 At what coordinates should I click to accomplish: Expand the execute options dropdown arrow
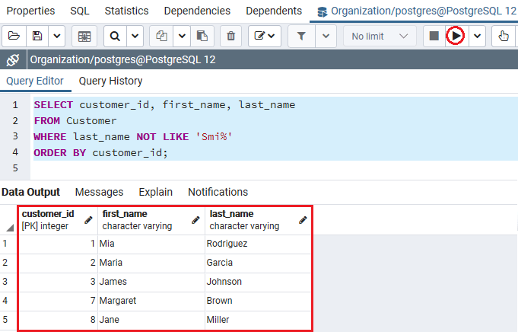[x=477, y=36]
